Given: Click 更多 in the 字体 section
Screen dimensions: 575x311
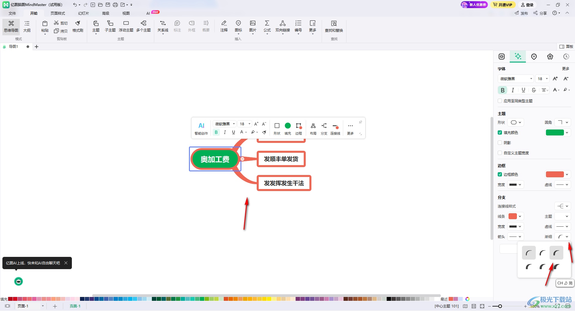Looking at the screenshot, I should pyautogui.click(x=565, y=68).
